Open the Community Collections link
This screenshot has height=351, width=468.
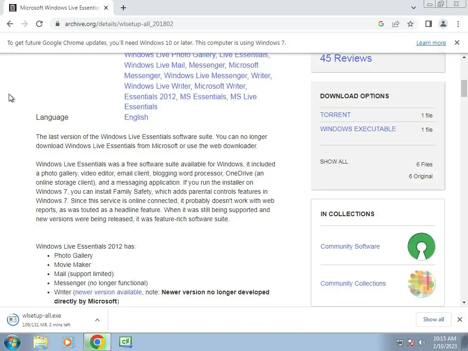click(353, 283)
